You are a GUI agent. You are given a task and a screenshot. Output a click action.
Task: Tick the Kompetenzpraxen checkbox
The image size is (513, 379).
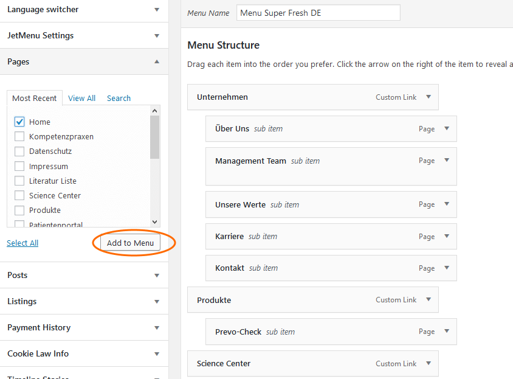click(x=19, y=136)
